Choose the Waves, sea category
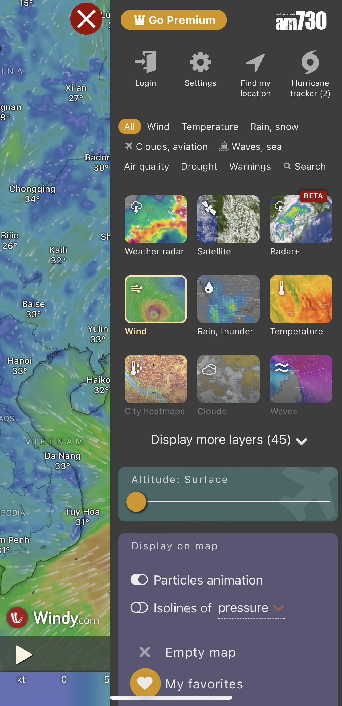Viewport: 342px width, 706px height. [x=250, y=147]
